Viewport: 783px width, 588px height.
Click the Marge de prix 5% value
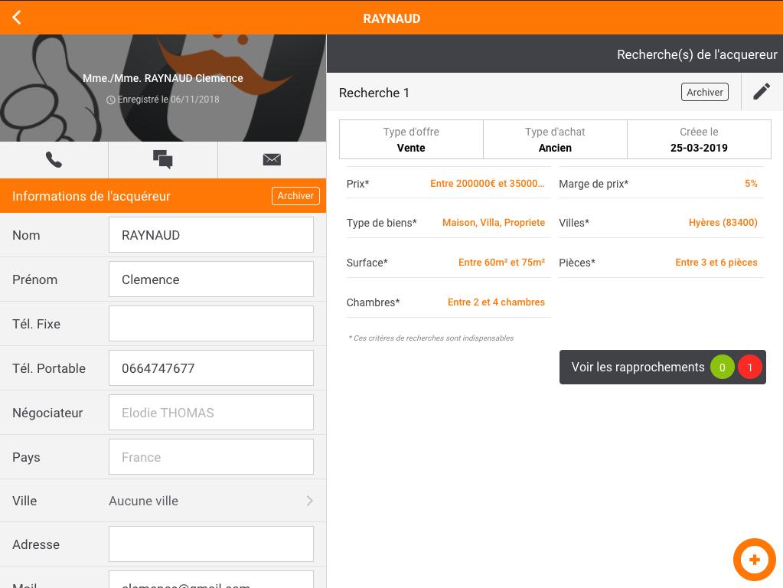point(751,183)
